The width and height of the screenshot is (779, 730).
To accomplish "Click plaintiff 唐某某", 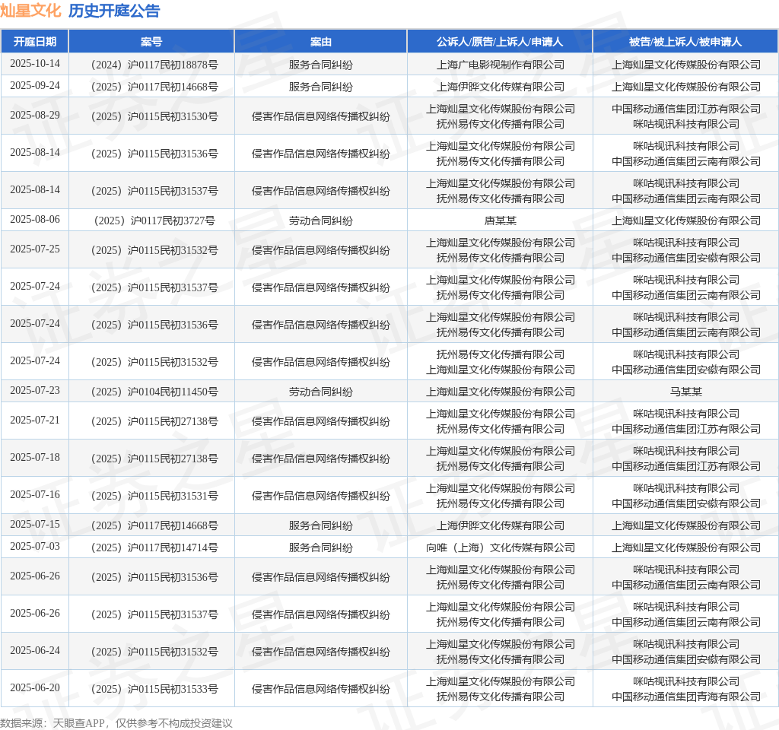I will [x=501, y=221].
